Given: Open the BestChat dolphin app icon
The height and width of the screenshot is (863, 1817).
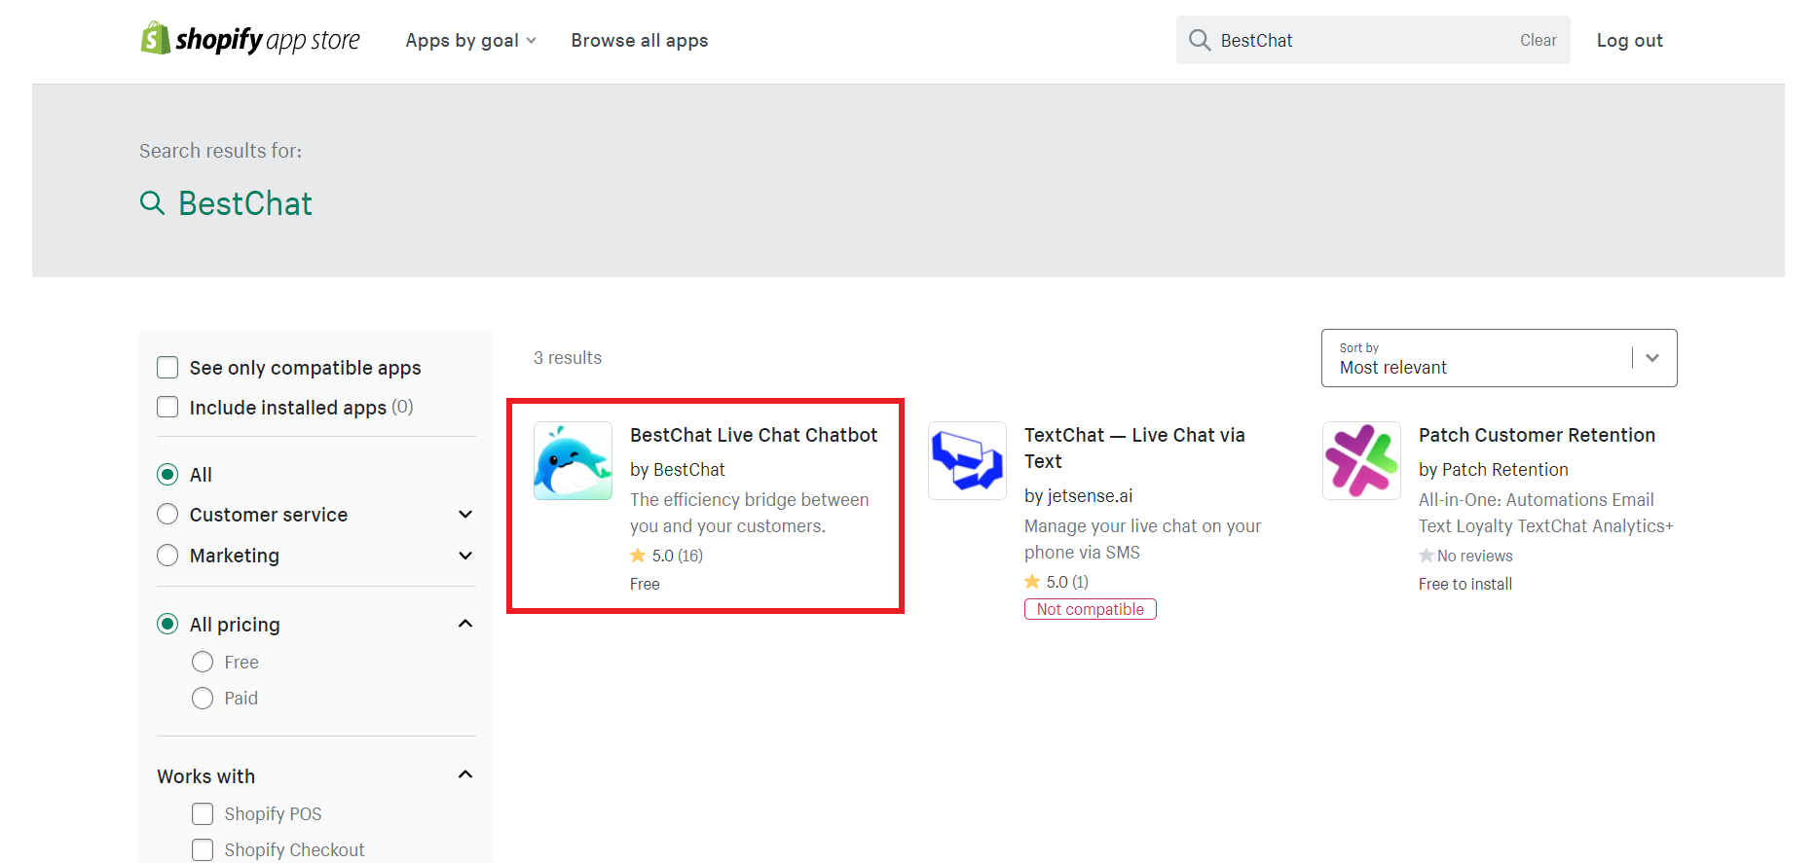Looking at the screenshot, I should (x=573, y=460).
